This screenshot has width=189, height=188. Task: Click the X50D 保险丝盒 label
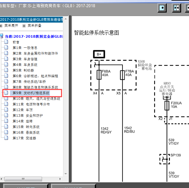coord(145,65)
